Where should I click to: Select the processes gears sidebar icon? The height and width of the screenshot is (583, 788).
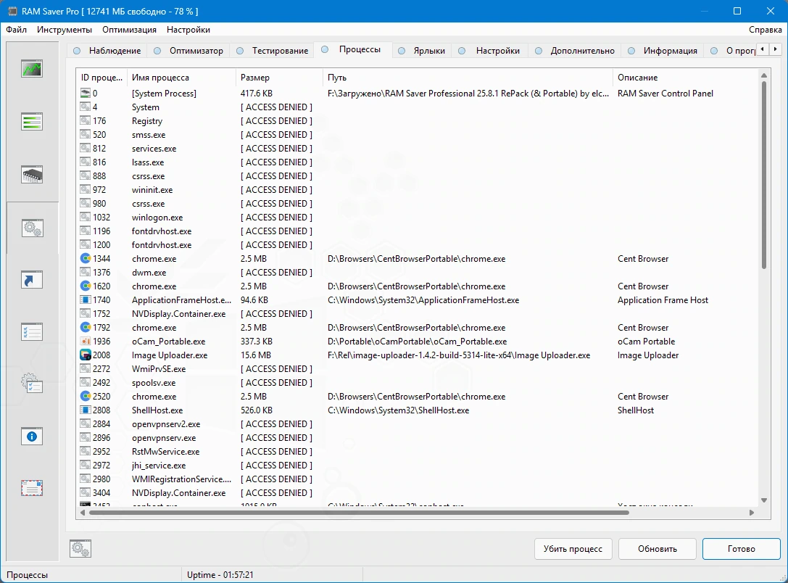32,228
